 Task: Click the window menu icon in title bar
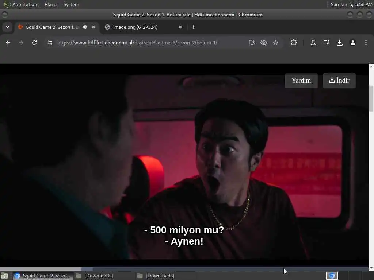pyautogui.click(x=4, y=15)
